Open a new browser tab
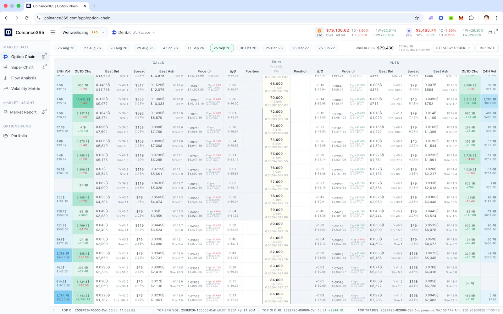 (95, 6)
